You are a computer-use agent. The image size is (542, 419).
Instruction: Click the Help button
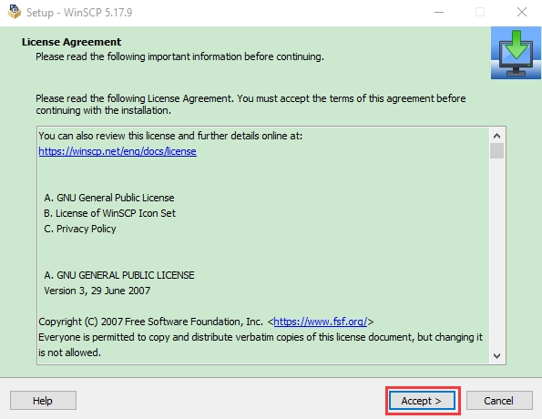(x=43, y=401)
